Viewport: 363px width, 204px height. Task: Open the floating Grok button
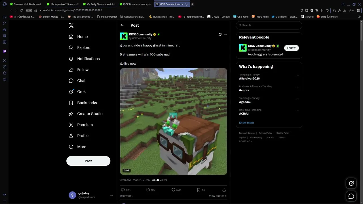[x=351, y=184]
